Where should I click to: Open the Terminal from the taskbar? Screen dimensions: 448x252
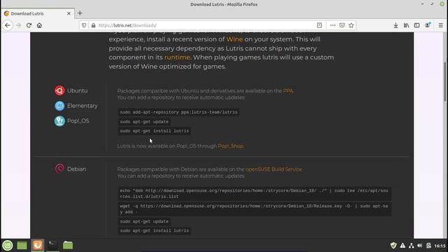point(52,246)
